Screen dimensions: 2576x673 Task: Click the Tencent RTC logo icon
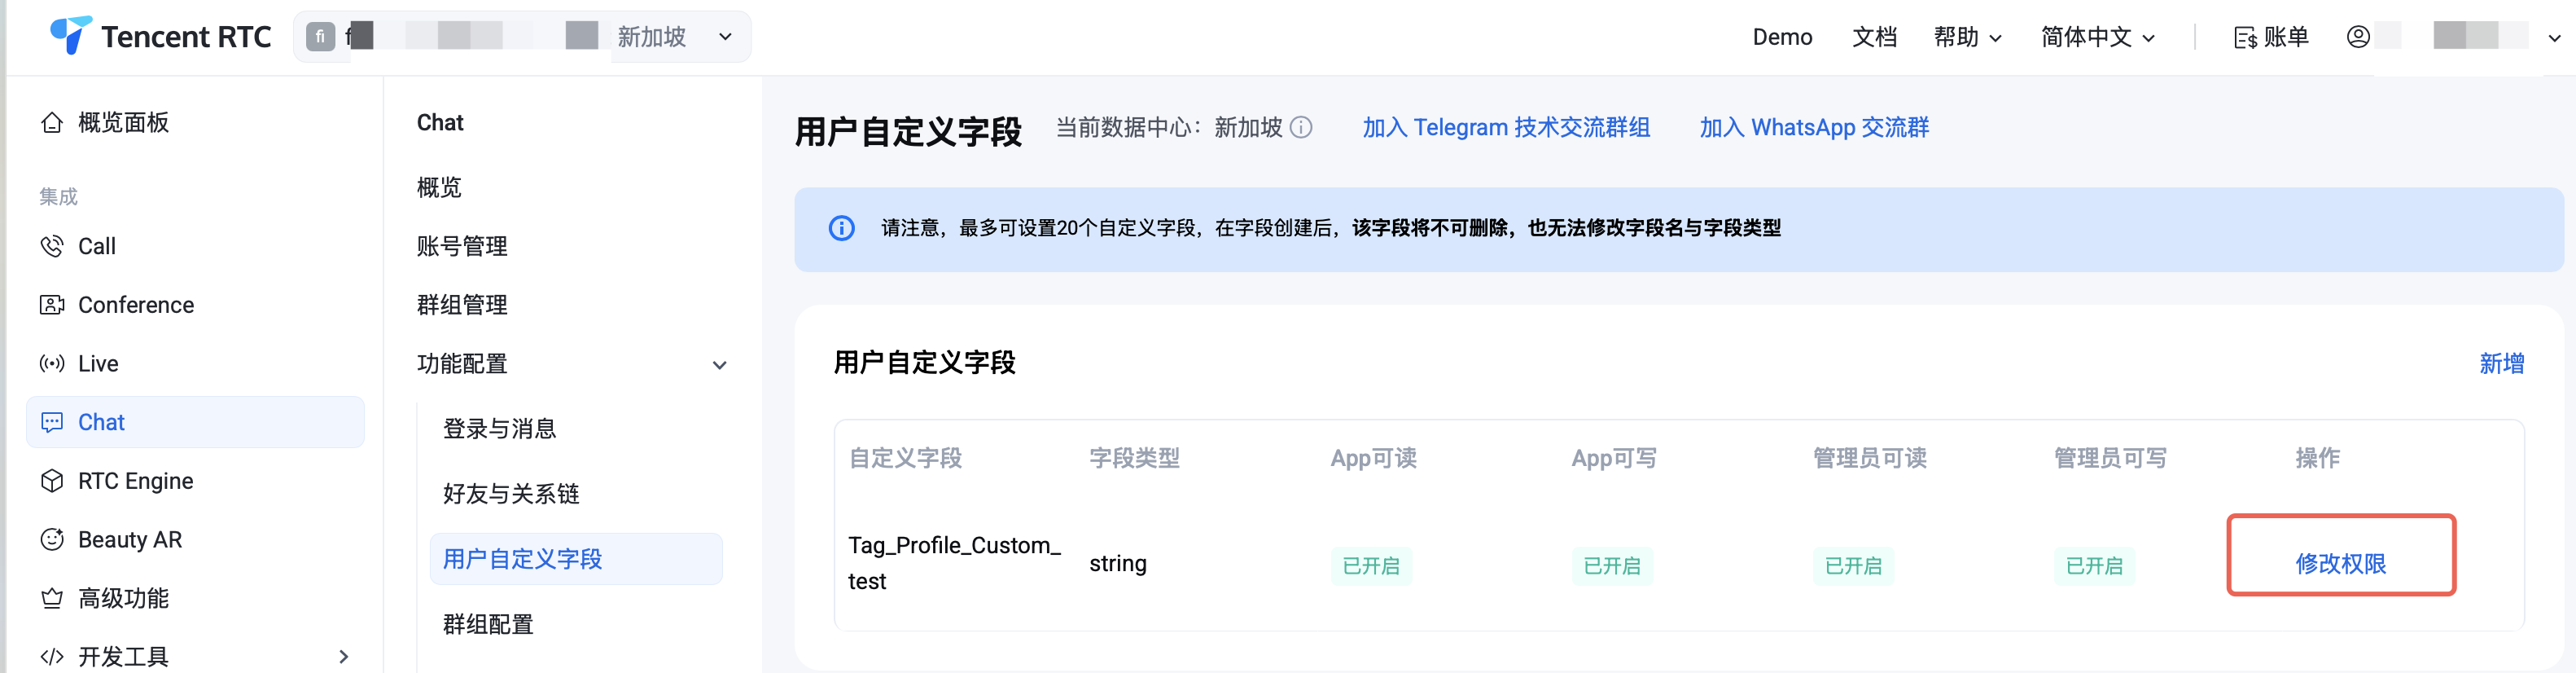click(x=70, y=36)
